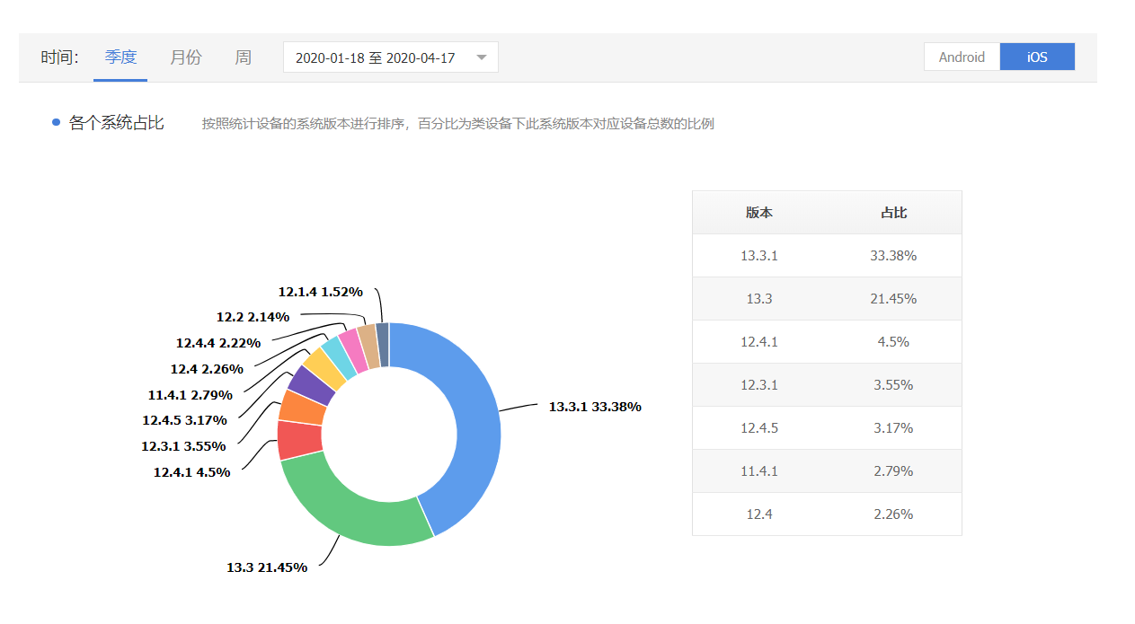
Task: Click table cell version 12.3.1
Action: pos(759,385)
